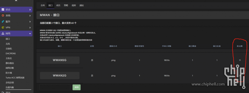The width and height of the screenshot is (249, 93).
Task: Open 静态路由 in the sidebar
Action: [x=10, y=63]
